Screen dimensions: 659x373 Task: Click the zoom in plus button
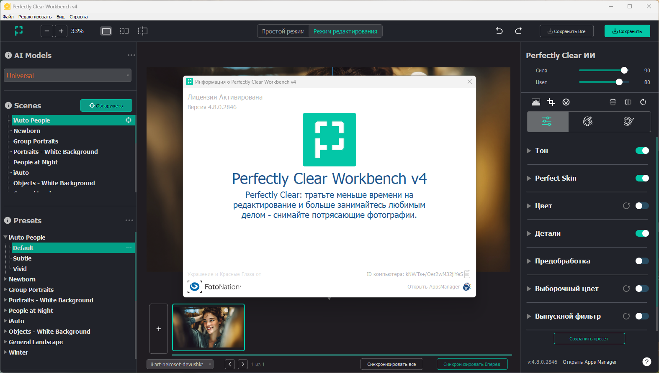tap(61, 31)
